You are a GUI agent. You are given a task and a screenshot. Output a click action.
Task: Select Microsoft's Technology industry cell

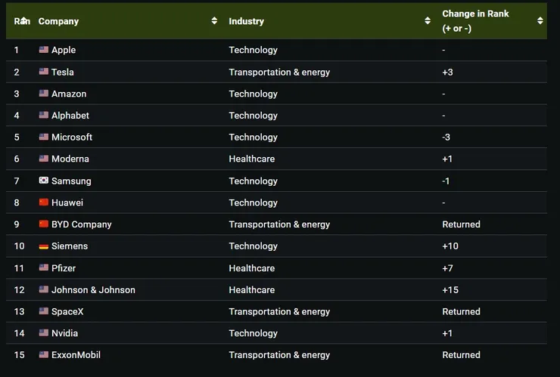[254, 137]
